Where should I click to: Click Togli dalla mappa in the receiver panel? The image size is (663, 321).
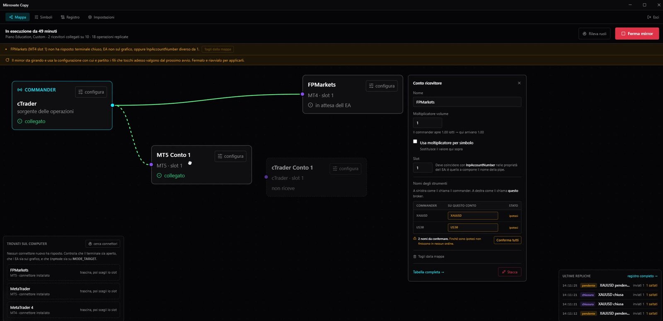click(x=428, y=257)
